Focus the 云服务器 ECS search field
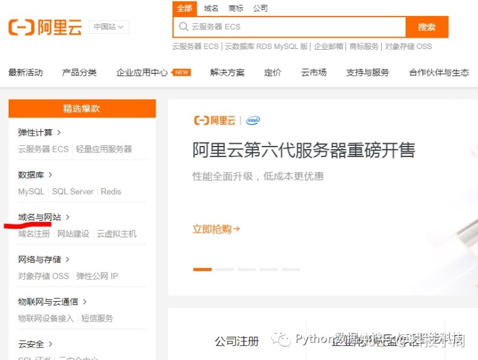The image size is (478, 360). pos(289,27)
